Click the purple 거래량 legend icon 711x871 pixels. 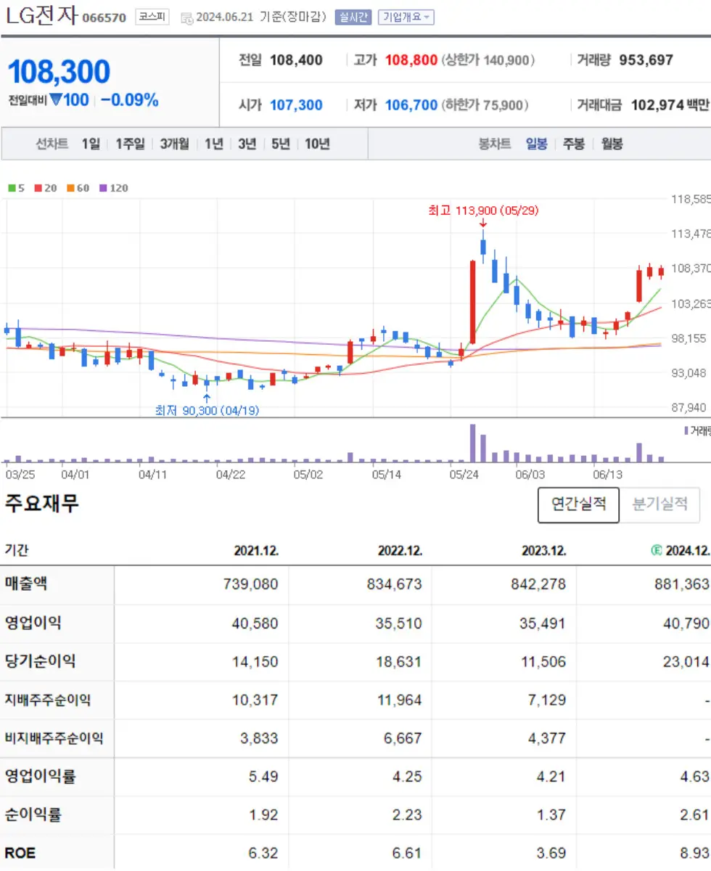[686, 430]
